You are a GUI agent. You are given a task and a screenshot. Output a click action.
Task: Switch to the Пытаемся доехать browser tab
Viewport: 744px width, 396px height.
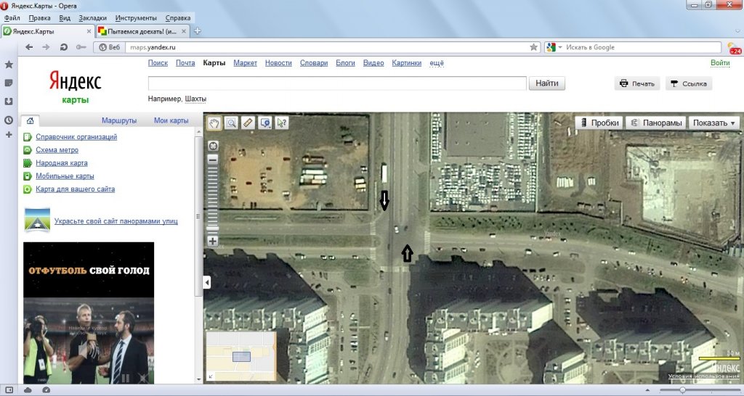pyautogui.click(x=143, y=31)
